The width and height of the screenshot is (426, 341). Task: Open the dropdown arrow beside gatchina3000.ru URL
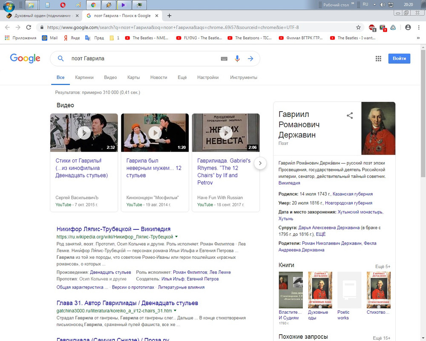click(x=175, y=311)
